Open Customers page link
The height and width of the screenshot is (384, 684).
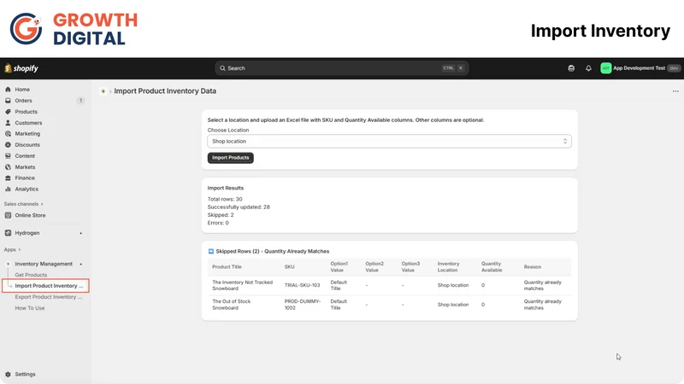28,123
